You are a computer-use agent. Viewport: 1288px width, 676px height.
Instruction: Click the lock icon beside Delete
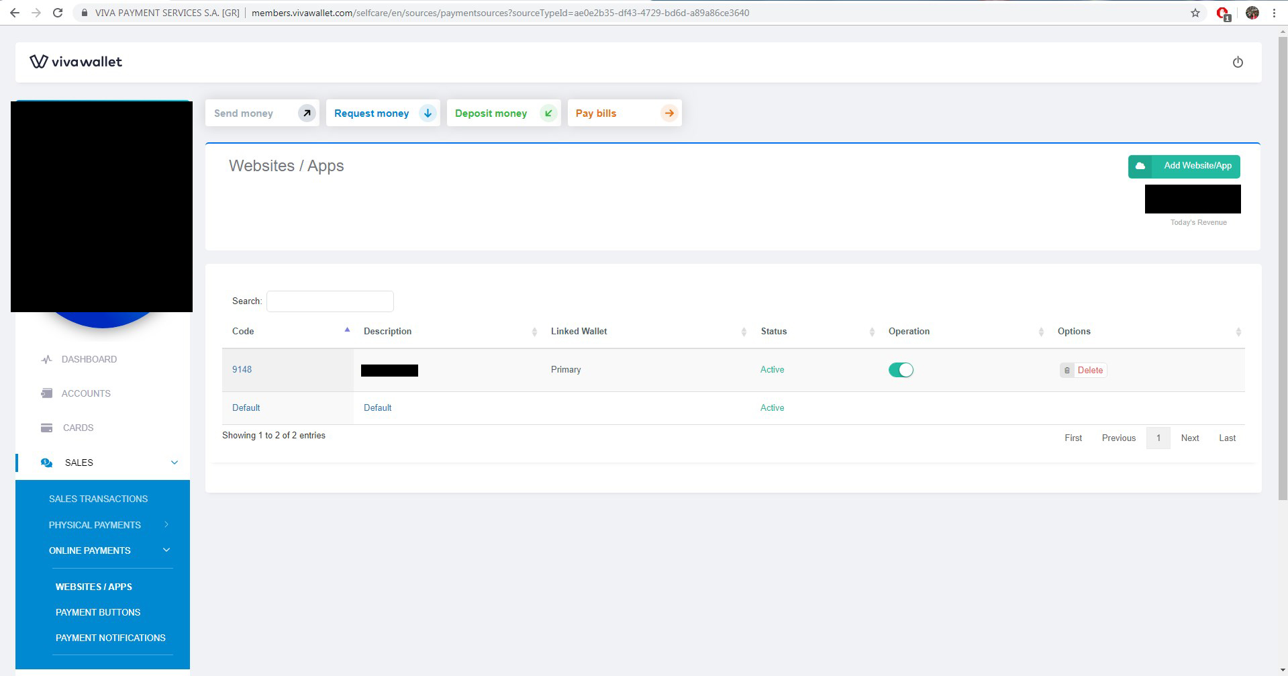pyautogui.click(x=1067, y=370)
